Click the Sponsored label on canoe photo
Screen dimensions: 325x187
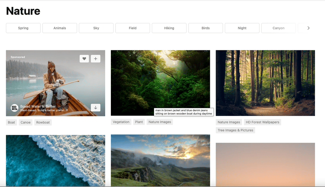18,57
